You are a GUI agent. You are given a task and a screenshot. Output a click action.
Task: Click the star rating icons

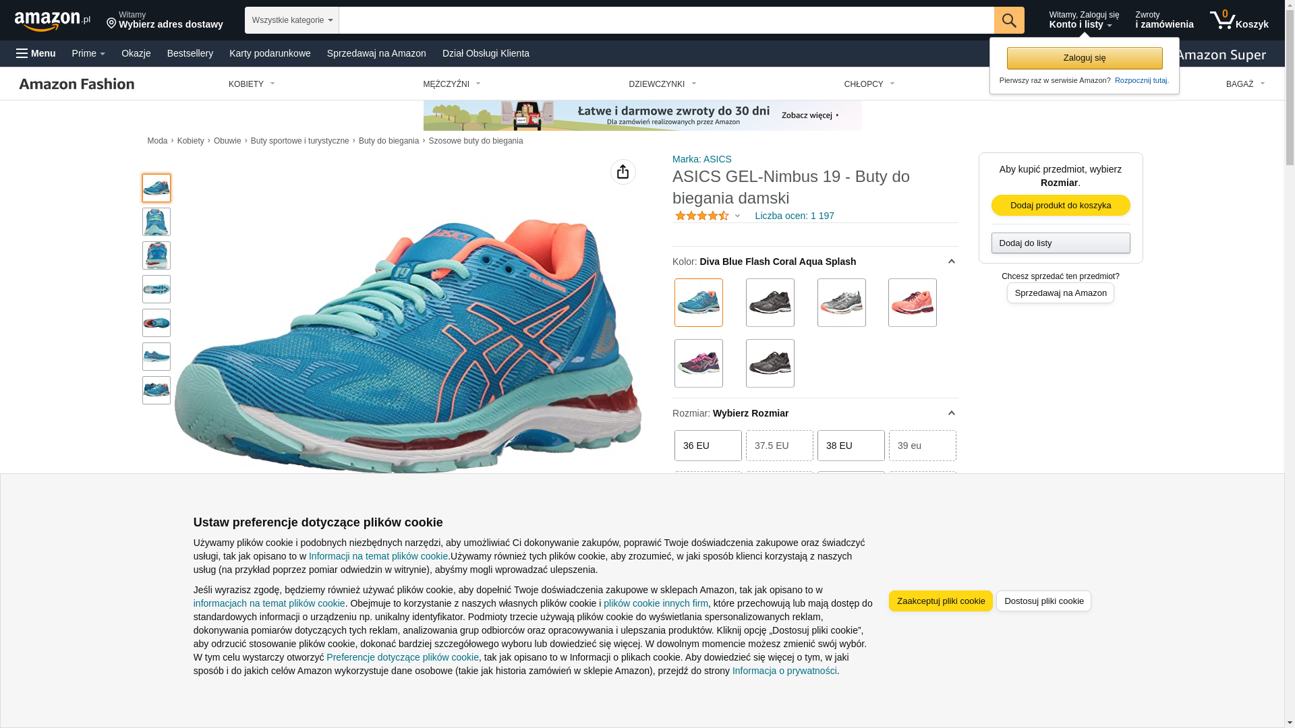tap(701, 216)
